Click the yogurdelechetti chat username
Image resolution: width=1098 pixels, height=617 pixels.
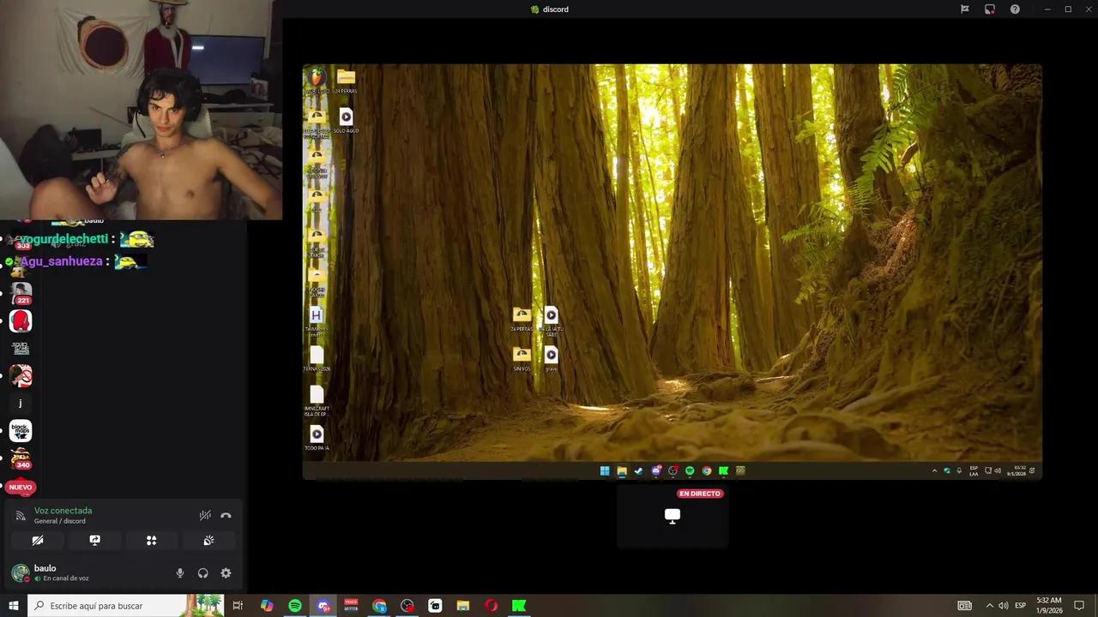(x=64, y=239)
